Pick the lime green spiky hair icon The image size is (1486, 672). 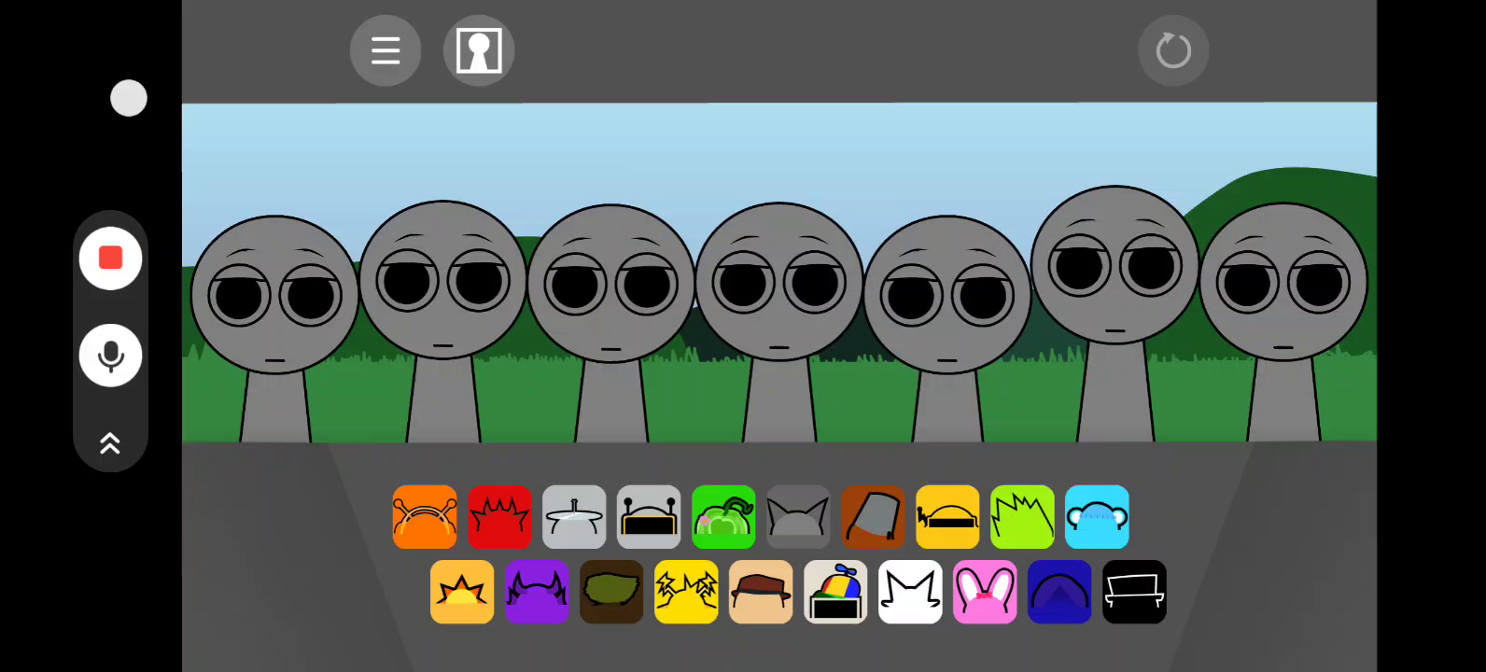[x=1022, y=517]
